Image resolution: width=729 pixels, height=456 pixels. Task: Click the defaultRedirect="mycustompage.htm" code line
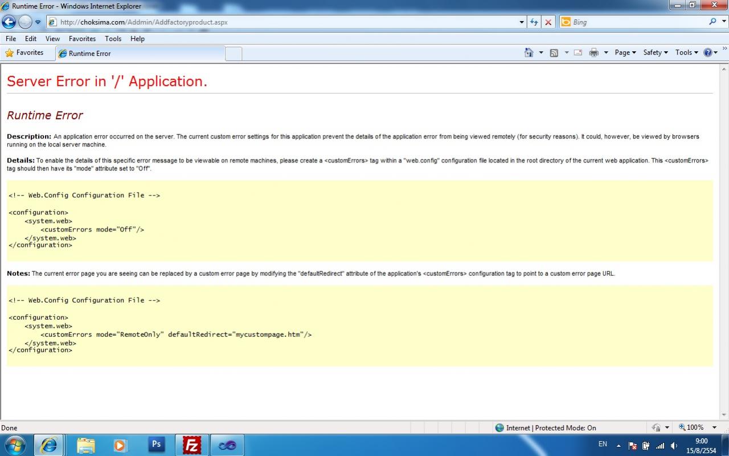[176, 335]
